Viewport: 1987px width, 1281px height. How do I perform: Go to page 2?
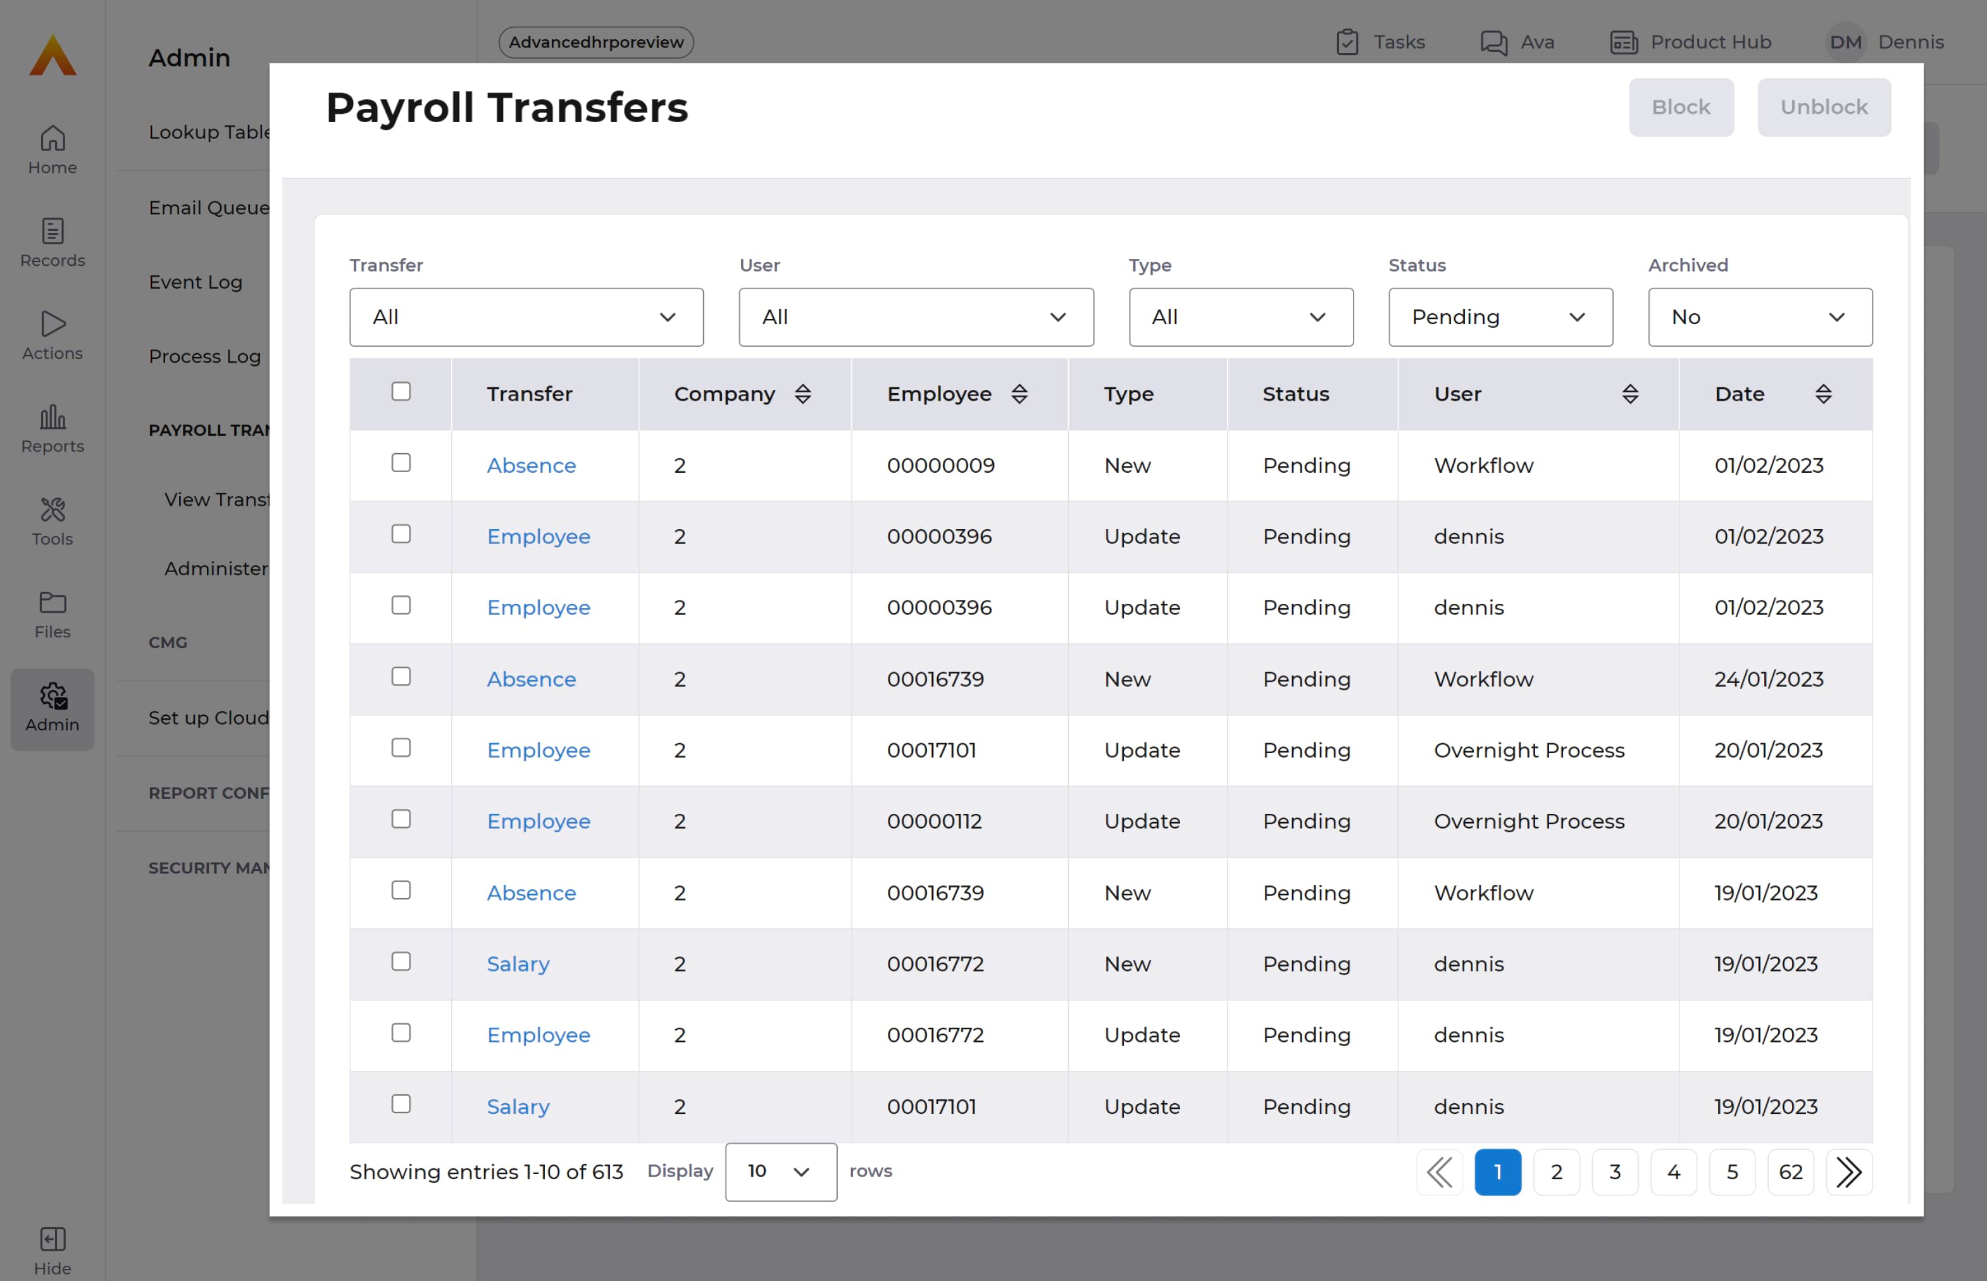[1556, 1172]
